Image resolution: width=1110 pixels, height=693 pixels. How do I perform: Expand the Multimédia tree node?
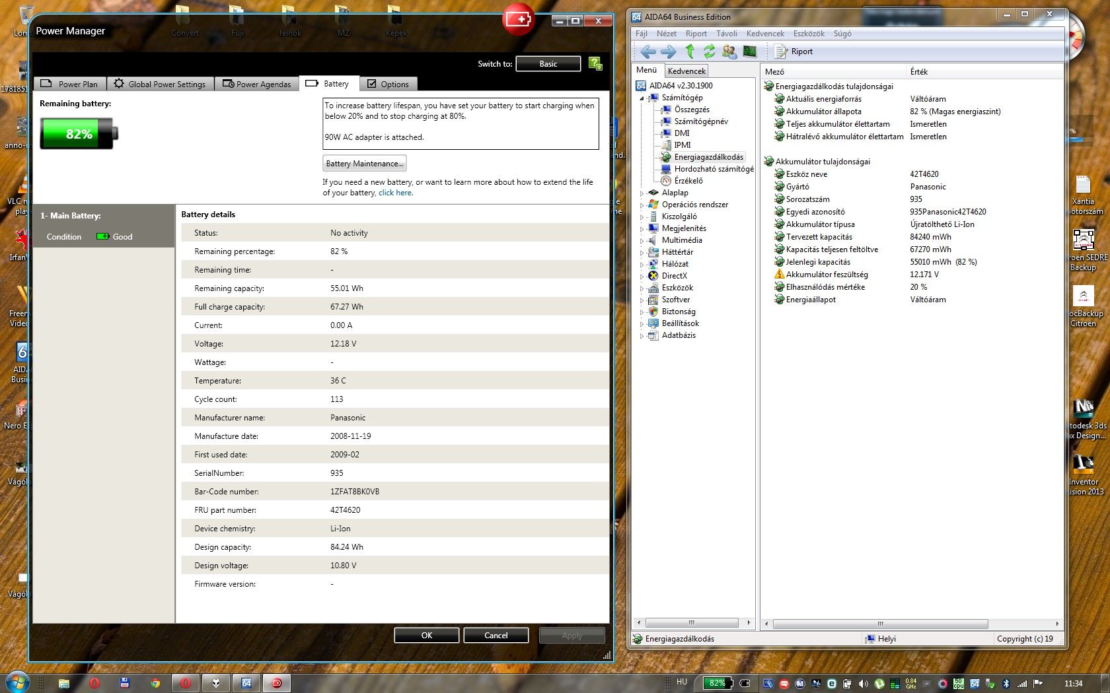pos(641,240)
